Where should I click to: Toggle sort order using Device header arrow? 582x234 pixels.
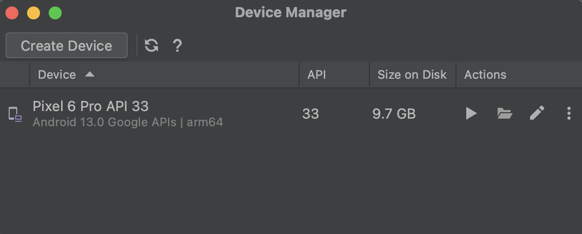(x=90, y=74)
